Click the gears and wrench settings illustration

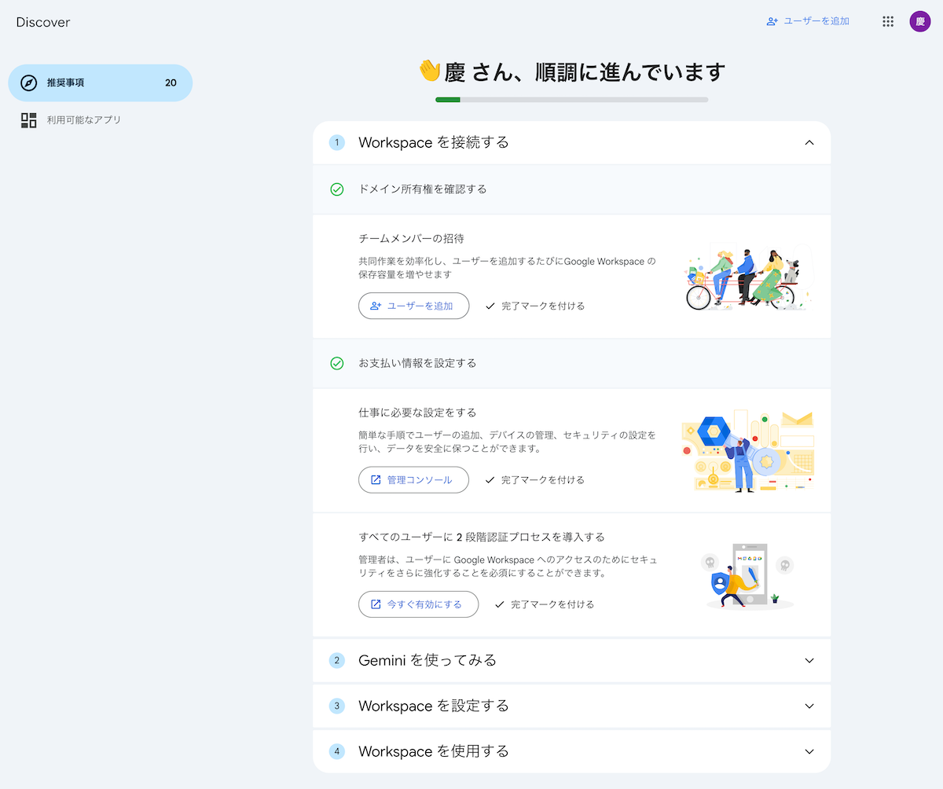click(x=747, y=451)
